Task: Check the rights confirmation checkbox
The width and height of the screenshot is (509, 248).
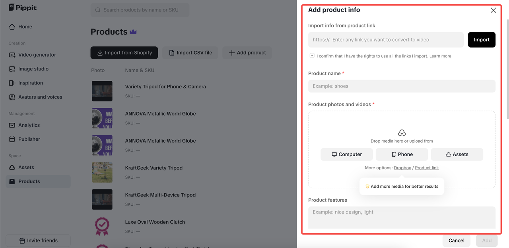Action: pos(312,55)
